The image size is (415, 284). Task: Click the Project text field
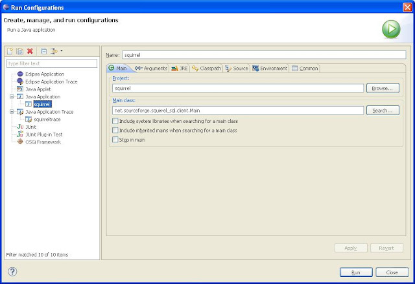(238, 88)
